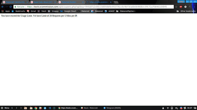Viewport: 197px width, 110px height.
Task: Switch to workspace 1
Action: pos(12,108)
